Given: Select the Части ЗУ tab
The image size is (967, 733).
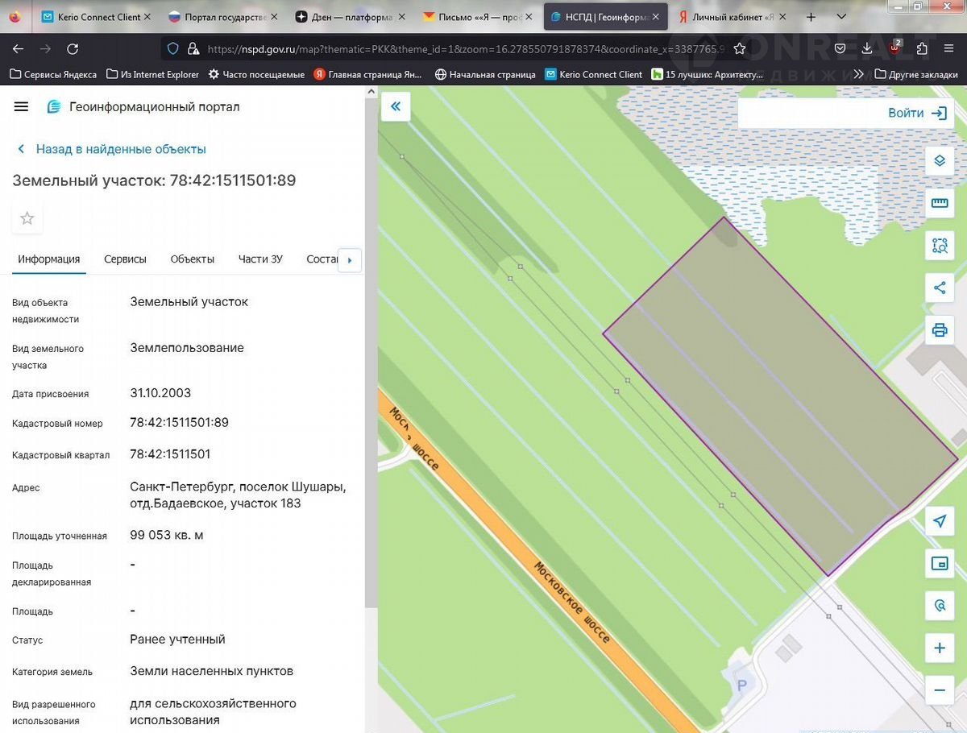Looking at the screenshot, I should tap(260, 259).
